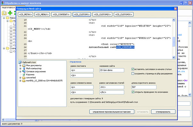
Task: Expand the Мои документы node
Action: (20, 65)
